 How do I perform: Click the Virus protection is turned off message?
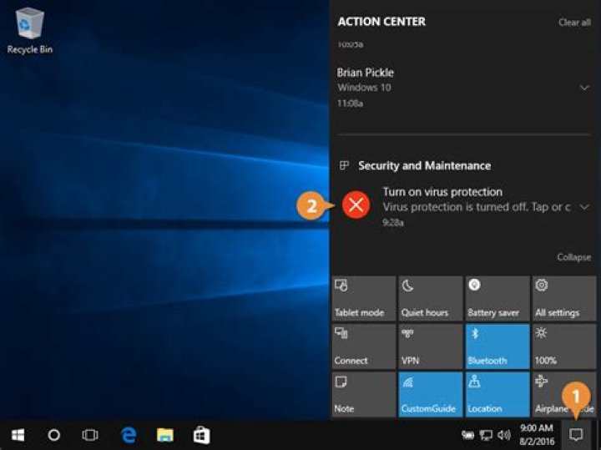[x=477, y=207]
